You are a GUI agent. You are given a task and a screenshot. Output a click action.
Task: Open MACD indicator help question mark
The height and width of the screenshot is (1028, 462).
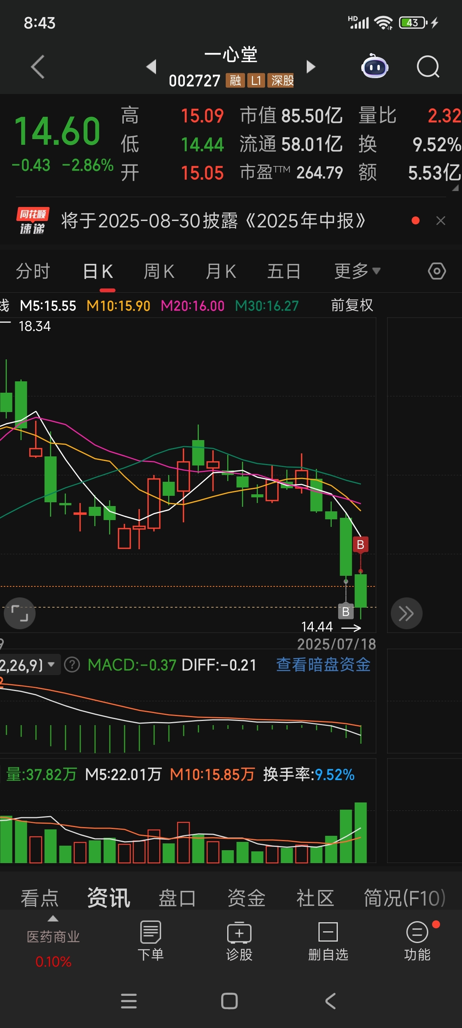pyautogui.click(x=72, y=664)
